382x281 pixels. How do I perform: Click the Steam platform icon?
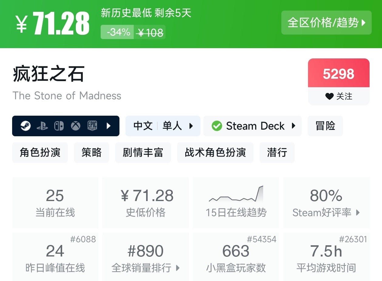click(25, 126)
